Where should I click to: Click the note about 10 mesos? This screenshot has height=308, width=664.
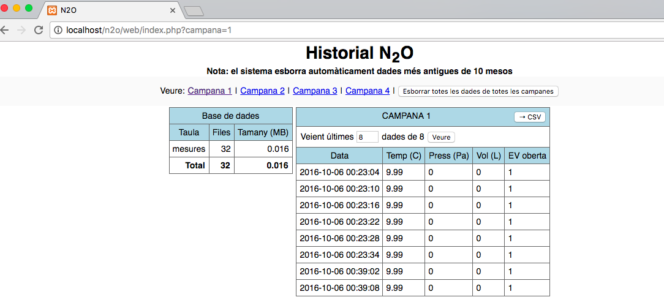tap(360, 72)
